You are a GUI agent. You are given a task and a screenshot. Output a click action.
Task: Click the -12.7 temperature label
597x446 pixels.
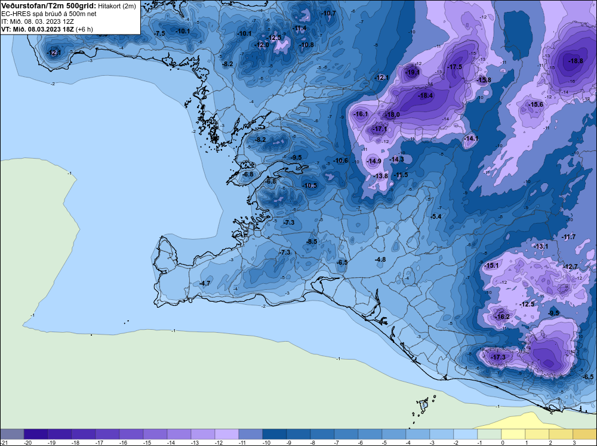570,267
